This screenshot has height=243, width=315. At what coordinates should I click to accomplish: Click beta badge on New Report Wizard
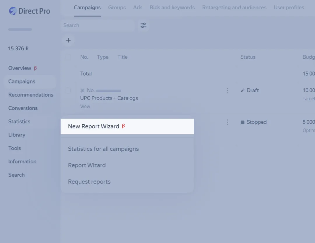[123, 126]
